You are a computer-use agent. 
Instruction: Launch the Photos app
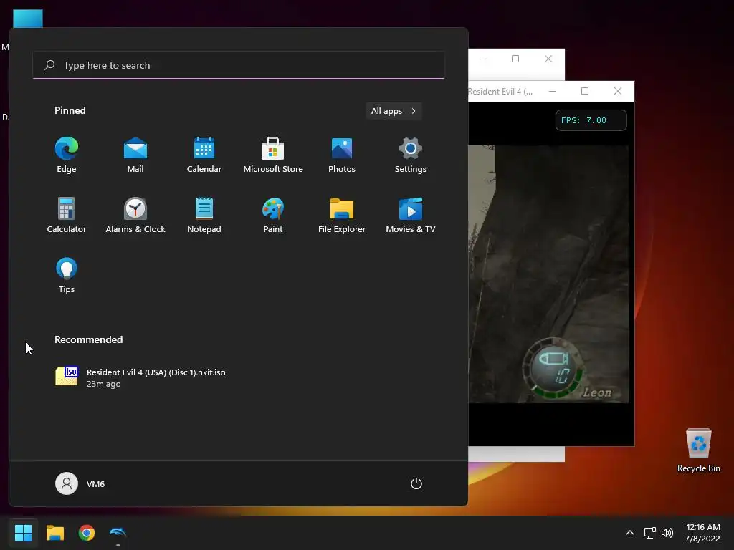point(342,155)
